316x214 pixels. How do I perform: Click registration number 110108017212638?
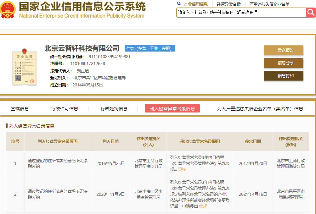87,64
